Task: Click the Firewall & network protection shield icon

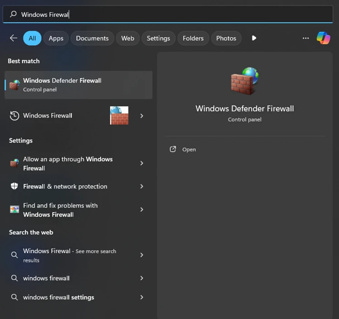Action: pyautogui.click(x=15, y=186)
